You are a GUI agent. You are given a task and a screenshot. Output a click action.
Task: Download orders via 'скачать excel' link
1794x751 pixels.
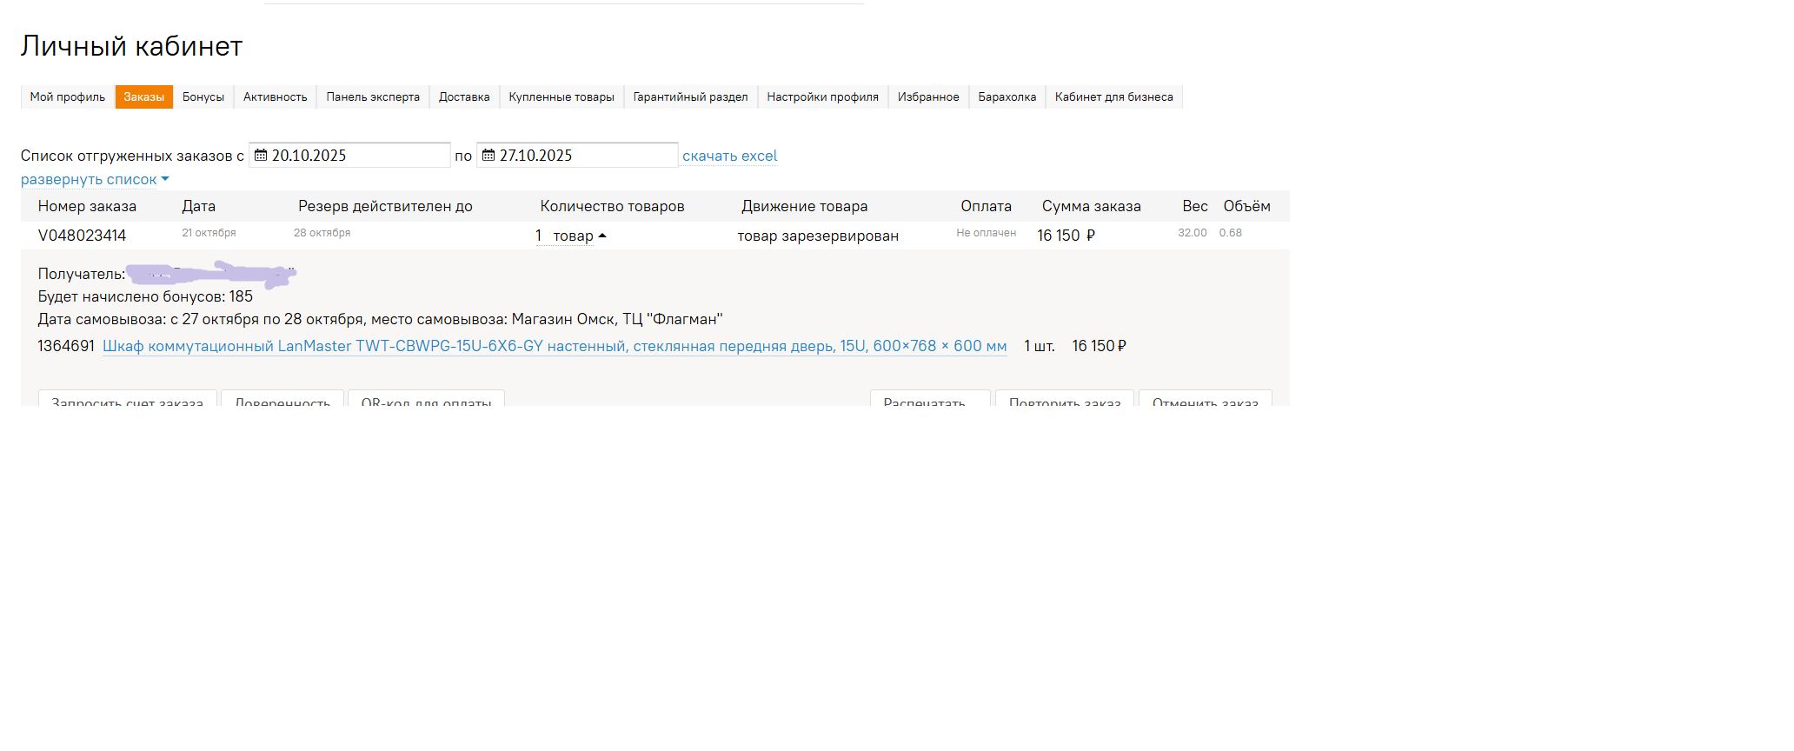pos(729,156)
